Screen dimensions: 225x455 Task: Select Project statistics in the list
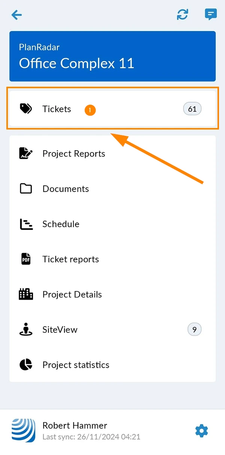[x=112, y=365]
